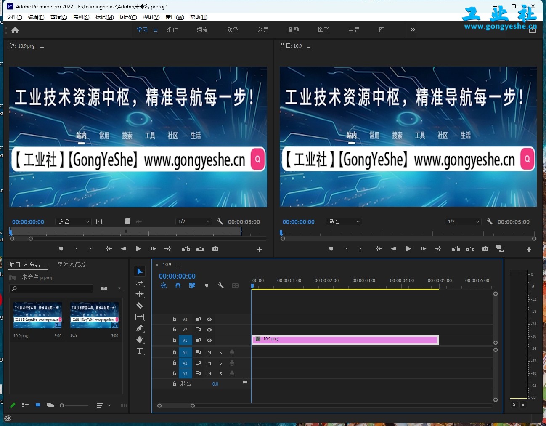
Task: Open Source monitor zoom level dropdown
Action: pyautogui.click(x=74, y=221)
